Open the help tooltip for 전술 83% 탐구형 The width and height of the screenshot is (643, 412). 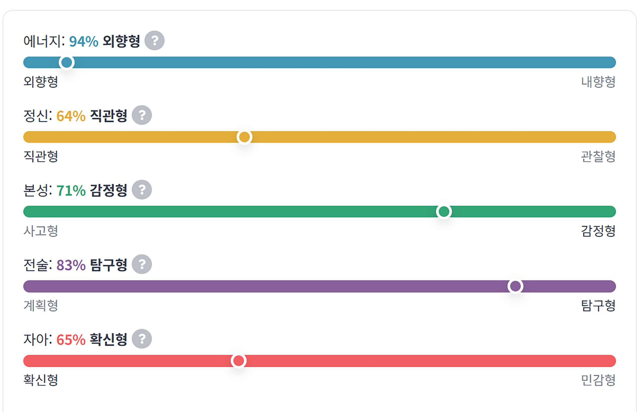[143, 265]
